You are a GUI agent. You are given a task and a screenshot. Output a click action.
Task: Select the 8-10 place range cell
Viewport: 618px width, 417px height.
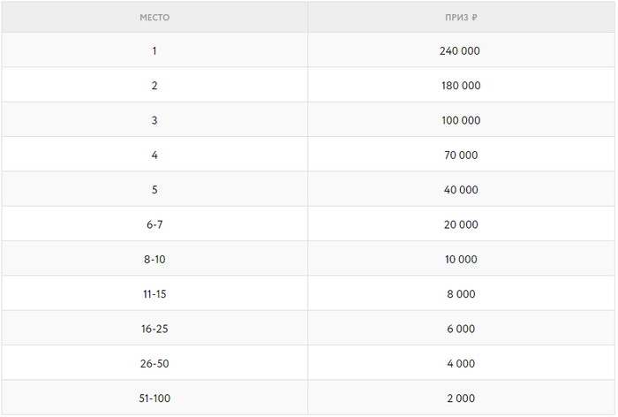pos(154,260)
